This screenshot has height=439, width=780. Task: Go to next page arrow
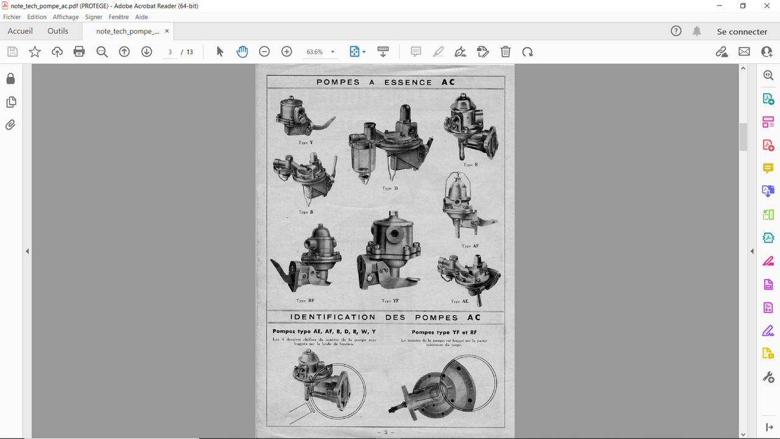point(146,52)
